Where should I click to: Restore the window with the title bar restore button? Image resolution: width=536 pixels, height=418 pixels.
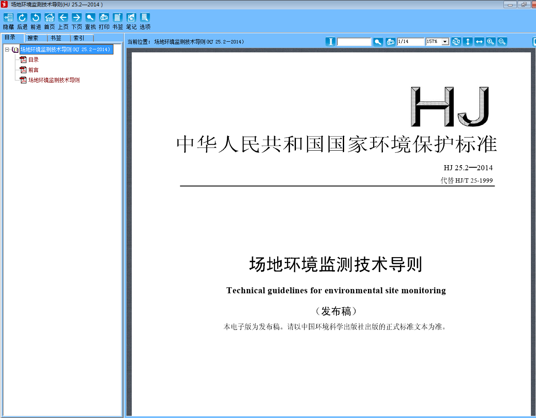coord(523,5)
